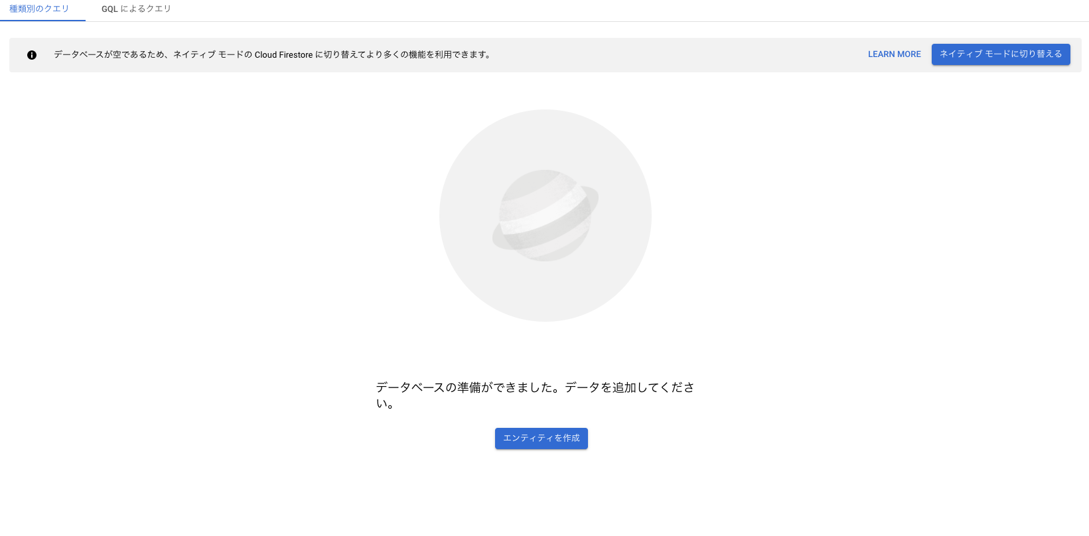Click the white highlight stripe across the planet

pyautogui.click(x=545, y=214)
